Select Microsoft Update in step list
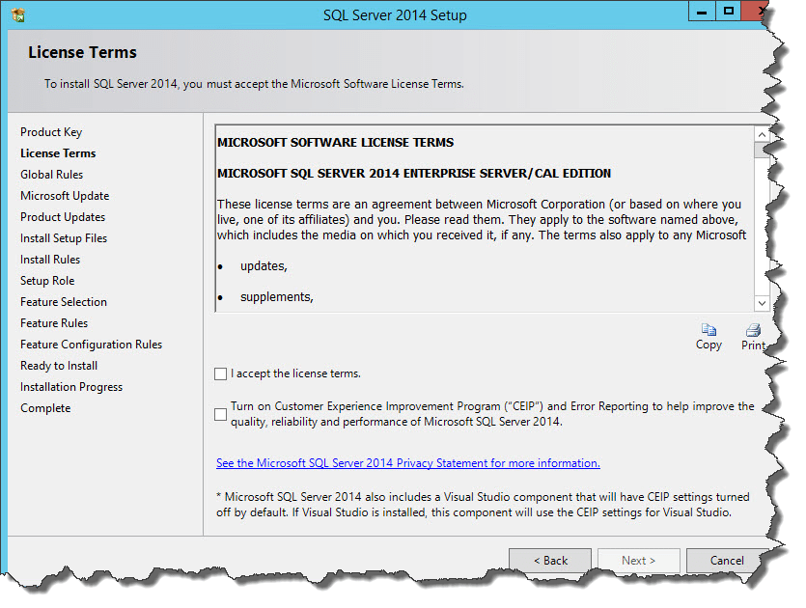Image resolution: width=806 pixels, height=608 pixels. pos(65,196)
